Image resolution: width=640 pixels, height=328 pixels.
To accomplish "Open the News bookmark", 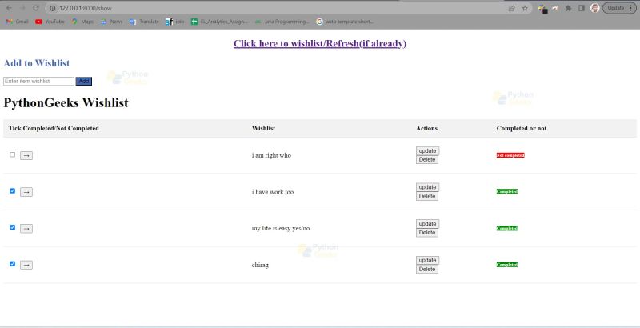I will [111, 22].
